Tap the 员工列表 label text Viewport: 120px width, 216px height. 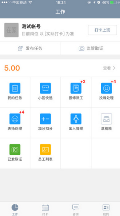coord(45,159)
